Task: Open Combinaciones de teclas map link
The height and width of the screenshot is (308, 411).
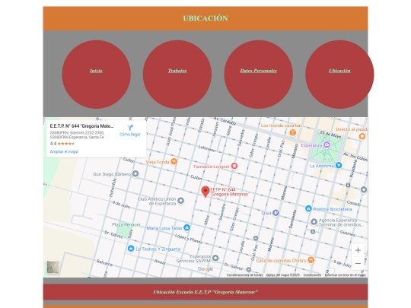Action: tap(244, 275)
